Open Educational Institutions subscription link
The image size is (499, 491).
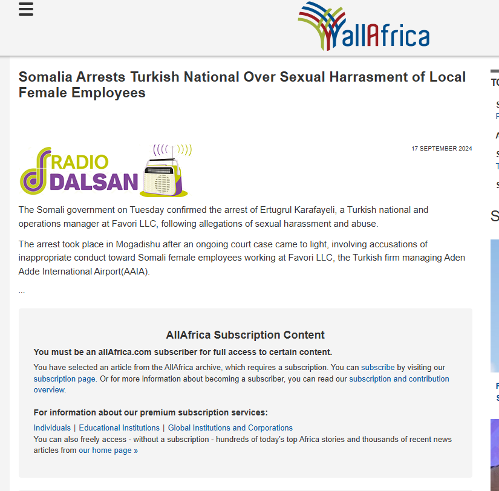tap(119, 428)
